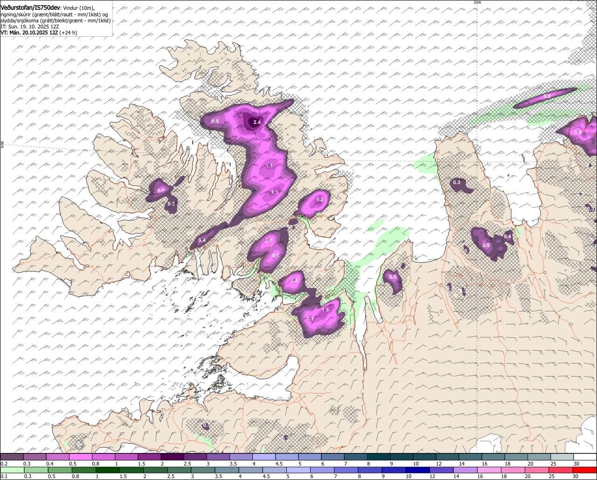This screenshot has height=480, width=597.
Task: Click the 0.9 value at right edge
Action: point(578,132)
